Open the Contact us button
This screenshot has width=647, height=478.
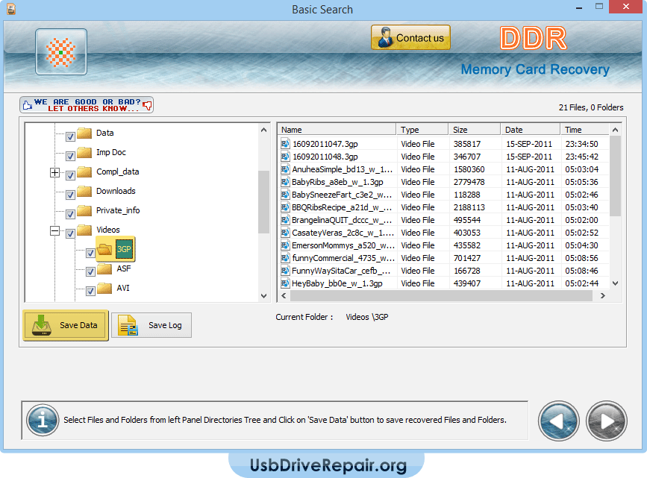(410, 38)
